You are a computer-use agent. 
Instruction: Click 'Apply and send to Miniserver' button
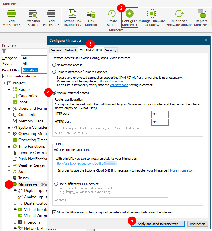click(x=157, y=224)
